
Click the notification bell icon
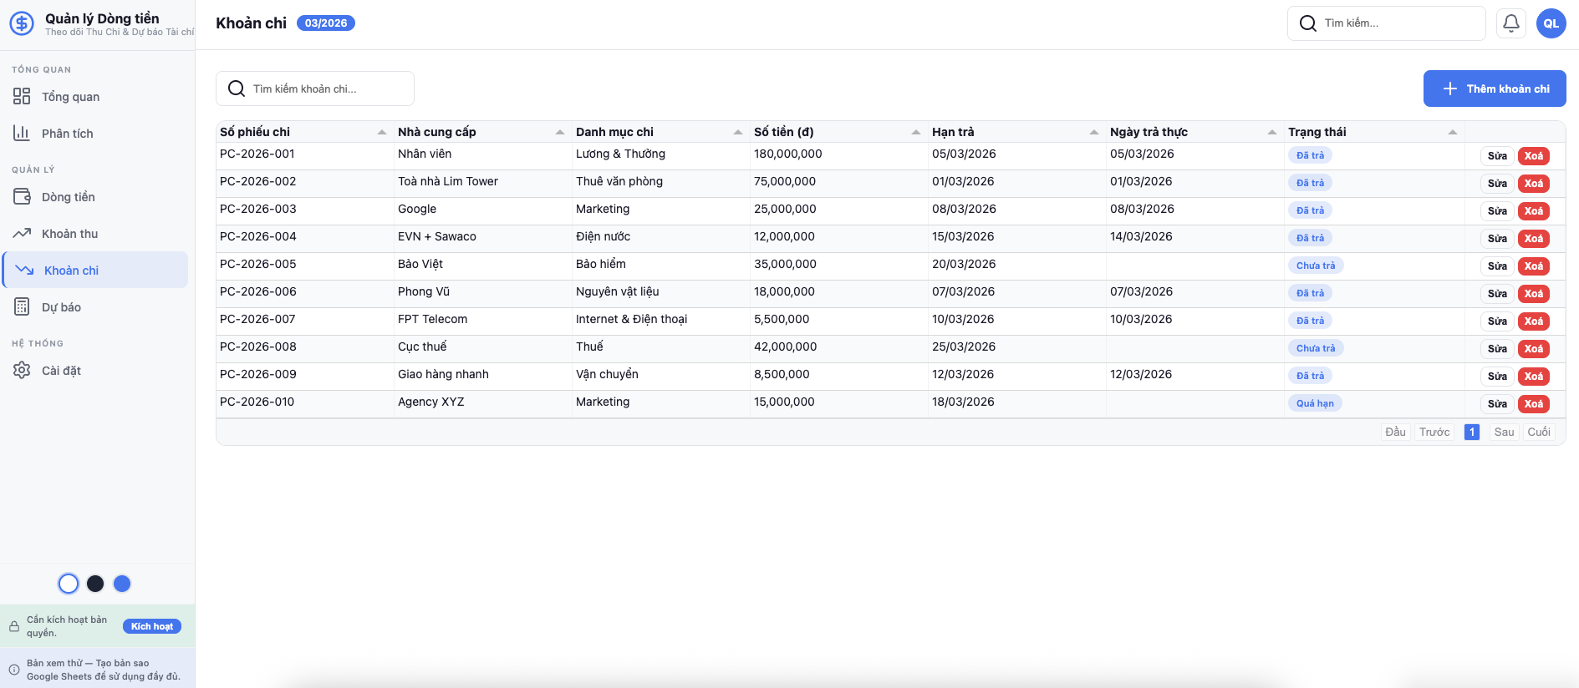[x=1511, y=23]
